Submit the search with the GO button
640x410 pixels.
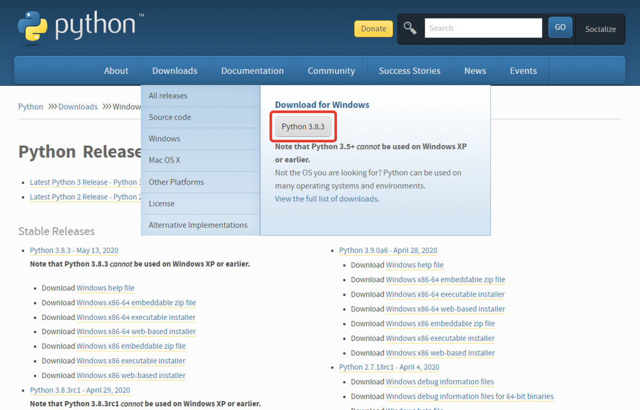pyautogui.click(x=560, y=28)
